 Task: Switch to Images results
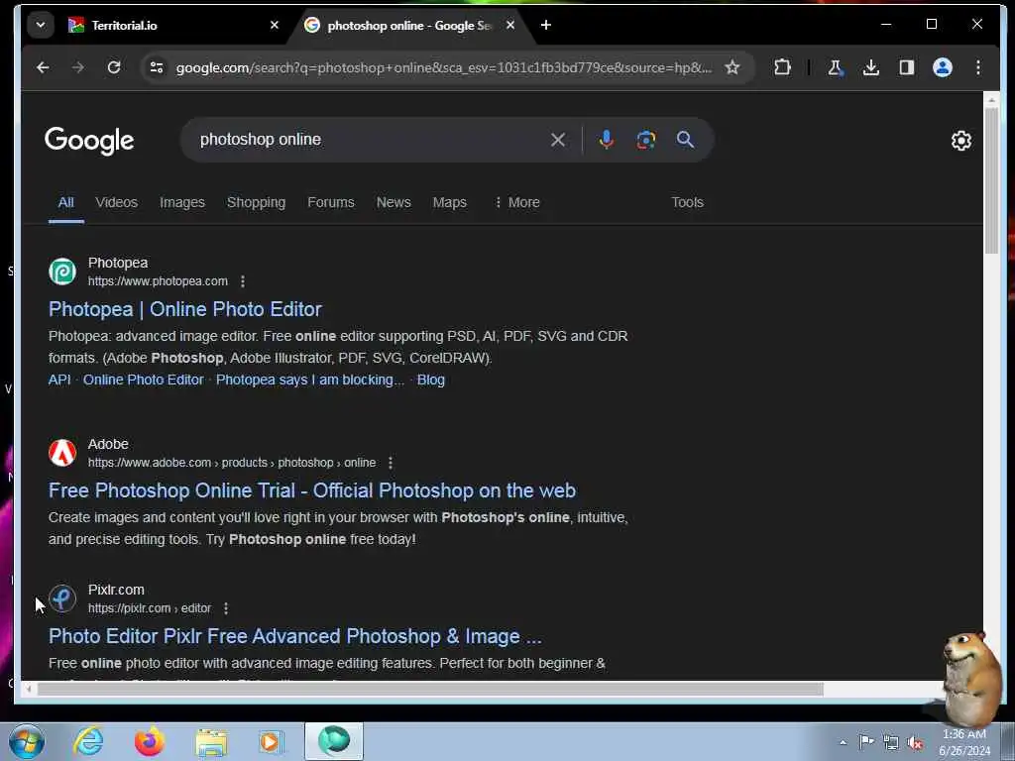(182, 202)
